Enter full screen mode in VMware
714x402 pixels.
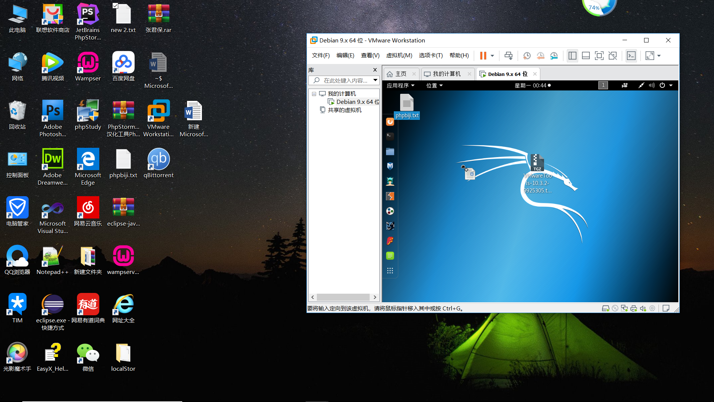(x=599, y=56)
